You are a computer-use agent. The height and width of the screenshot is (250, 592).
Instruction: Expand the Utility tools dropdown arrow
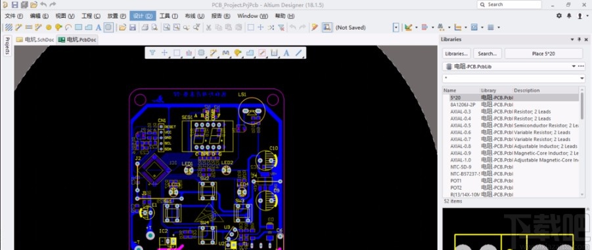[417, 28]
